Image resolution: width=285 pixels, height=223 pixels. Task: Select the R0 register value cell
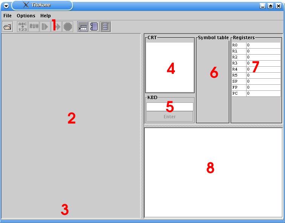[263, 45]
